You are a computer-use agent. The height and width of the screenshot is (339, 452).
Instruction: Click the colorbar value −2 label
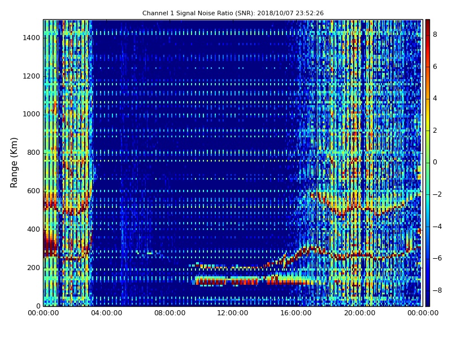pyautogui.click(x=437, y=194)
